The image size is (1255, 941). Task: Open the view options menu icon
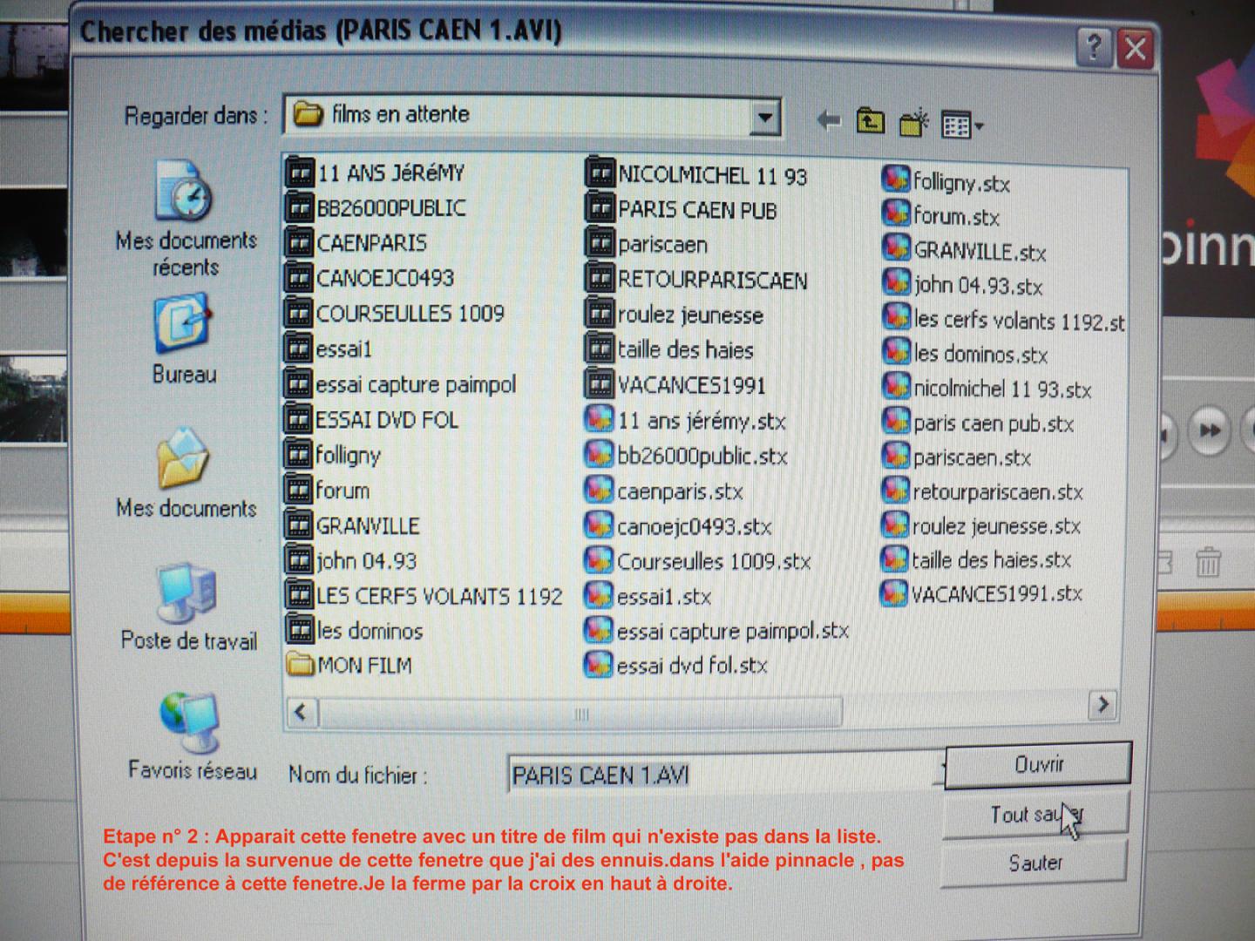pyautogui.click(x=962, y=125)
